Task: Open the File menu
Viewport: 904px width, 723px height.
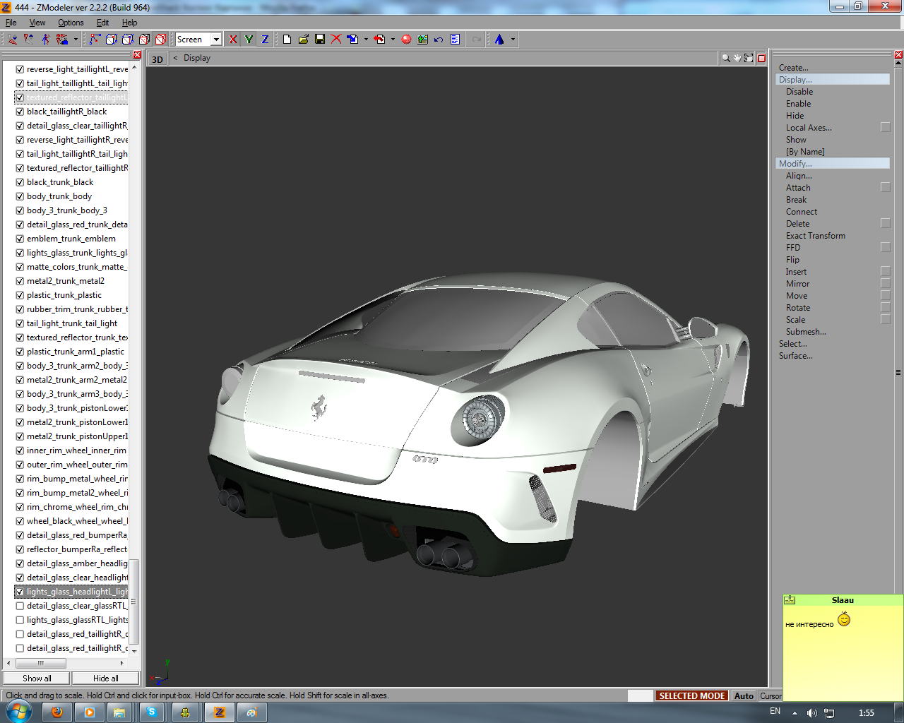Action: tap(11, 23)
